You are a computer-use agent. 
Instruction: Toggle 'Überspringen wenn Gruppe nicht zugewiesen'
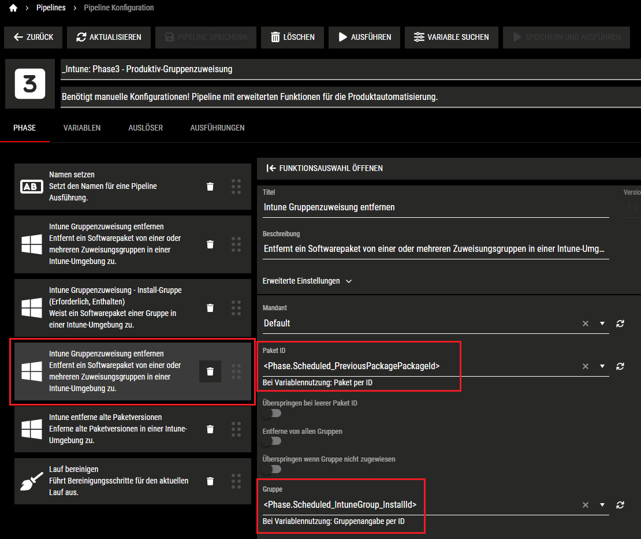[x=271, y=469]
